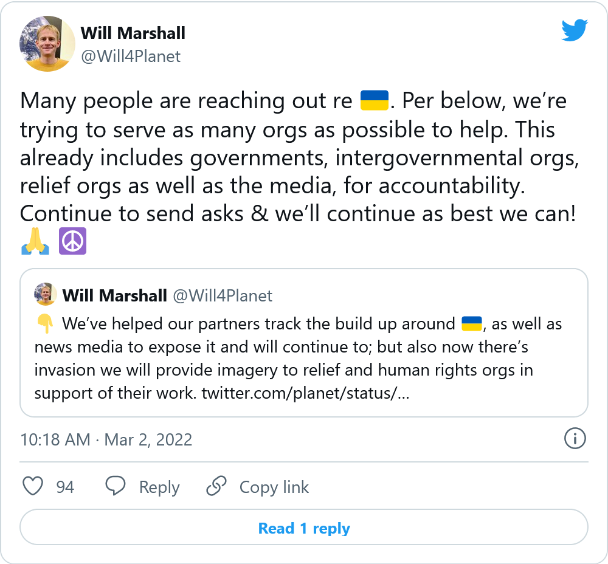The image size is (608, 564).
Task: Click the Reply label
Action: 159,487
